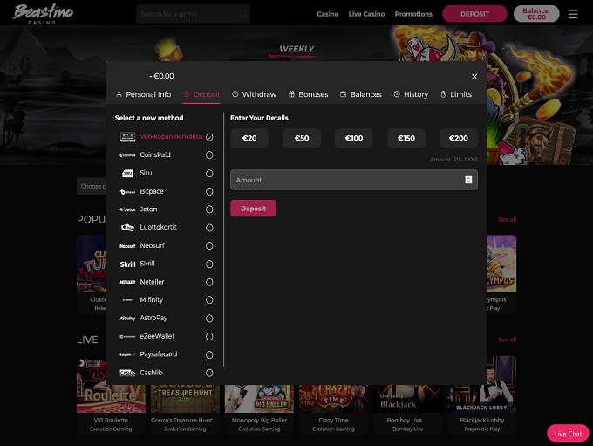Select the CoinsPaid radio button
Viewport: 593px width, 446px height.
pyautogui.click(x=209, y=155)
